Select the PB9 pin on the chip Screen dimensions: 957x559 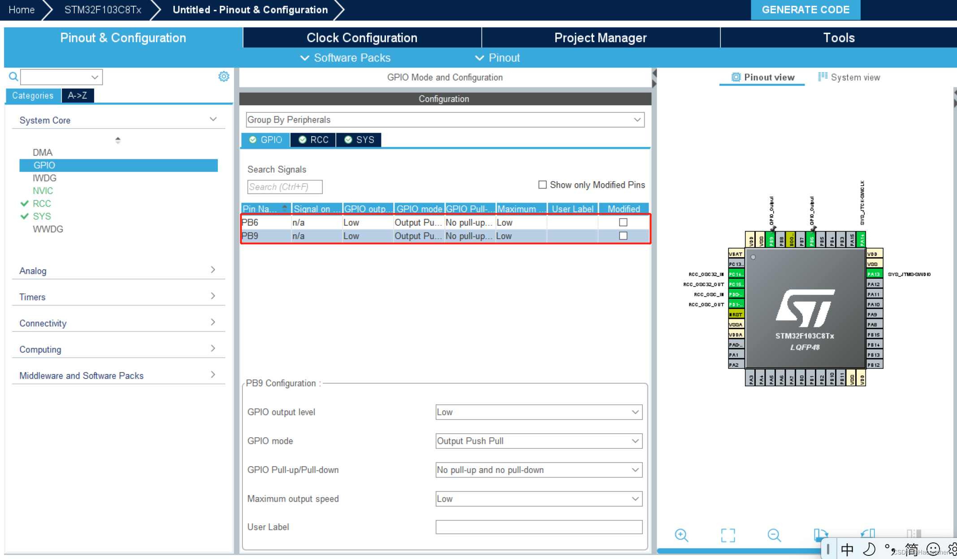[x=771, y=240]
